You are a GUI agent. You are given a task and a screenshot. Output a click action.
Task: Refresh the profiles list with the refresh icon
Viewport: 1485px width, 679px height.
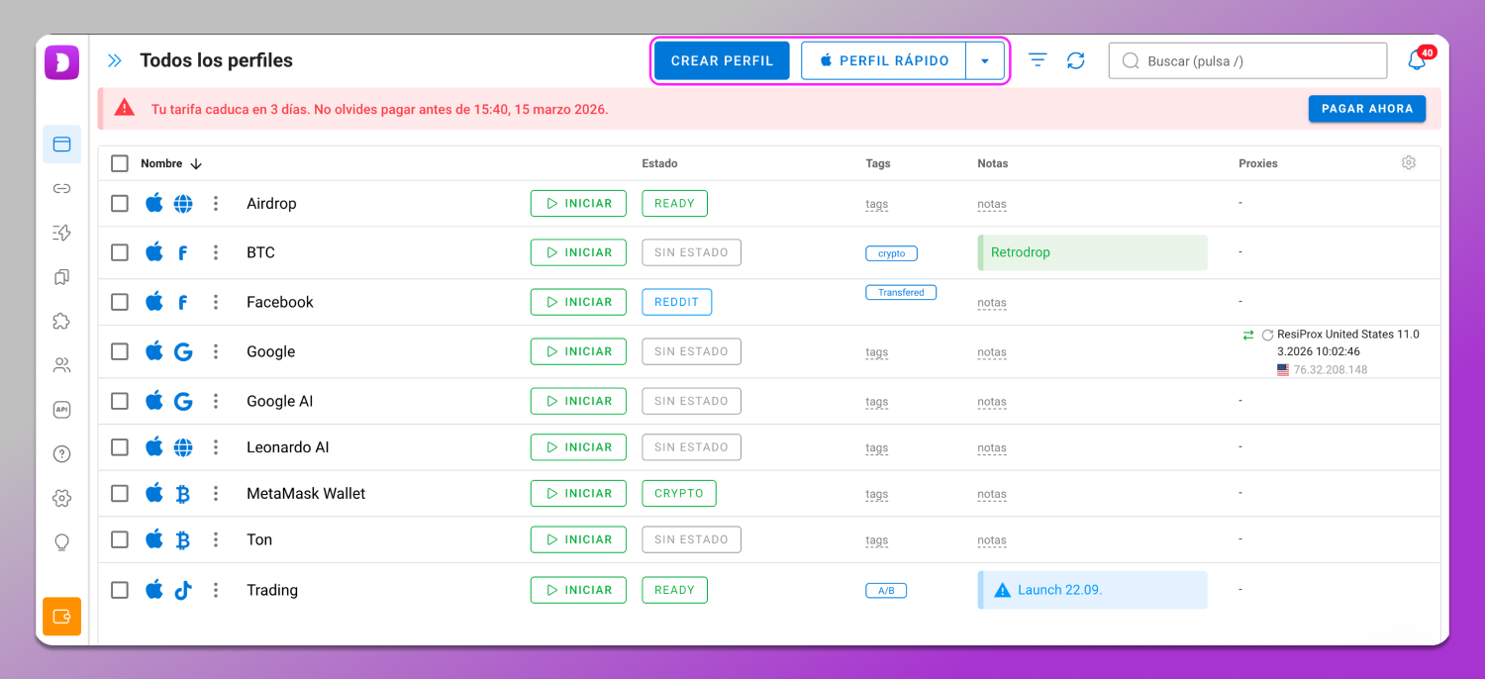tap(1076, 60)
